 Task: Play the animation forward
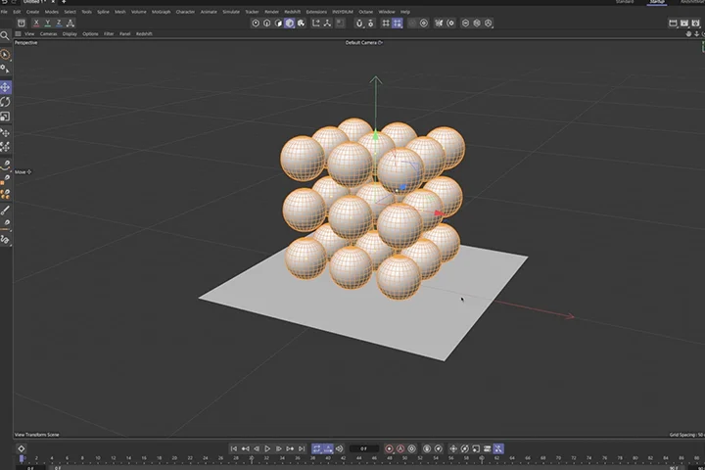pyautogui.click(x=267, y=448)
